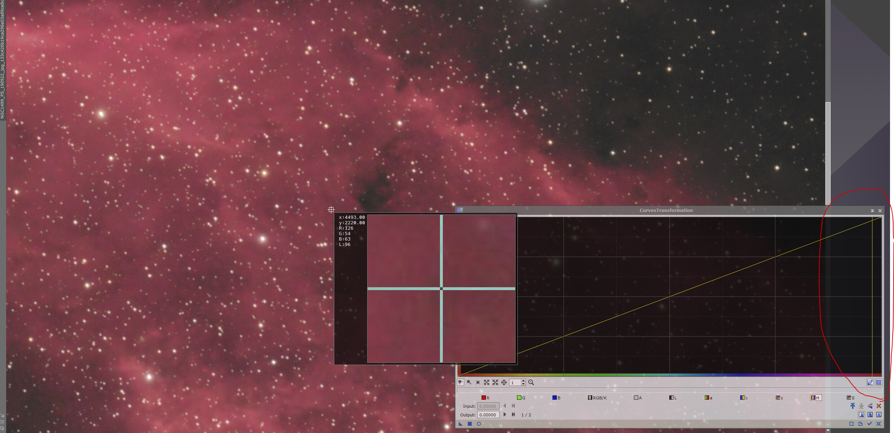This screenshot has height=433, width=894.
Task: Collapse the CurvesTransformation window shade button
Action: 872,211
